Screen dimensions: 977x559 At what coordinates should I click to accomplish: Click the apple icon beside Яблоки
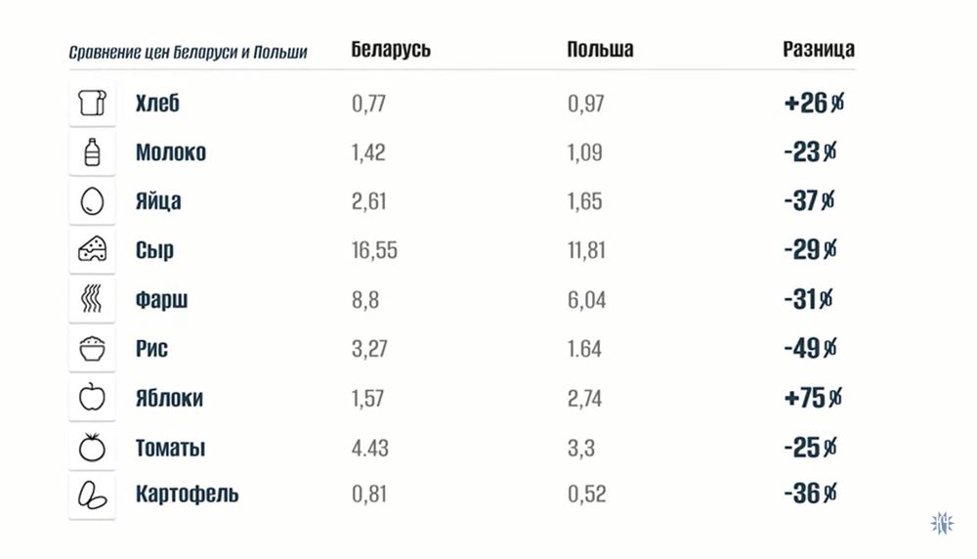click(92, 398)
